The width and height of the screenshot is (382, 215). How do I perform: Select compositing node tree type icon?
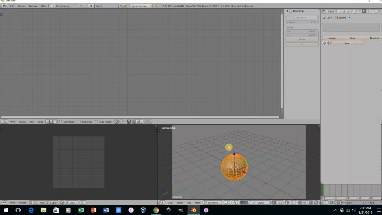coord(51,122)
